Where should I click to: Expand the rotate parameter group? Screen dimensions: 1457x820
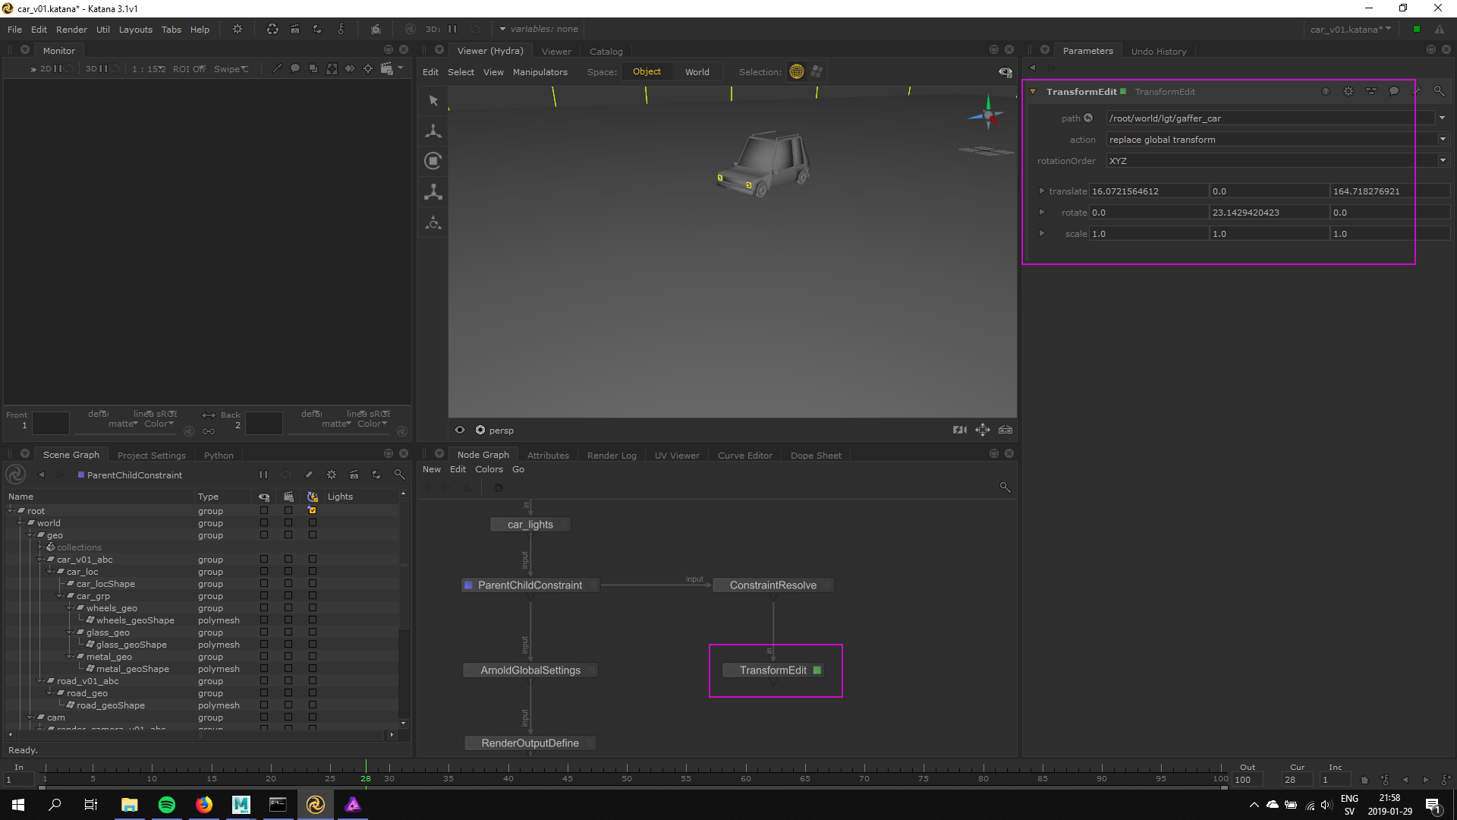(1042, 213)
